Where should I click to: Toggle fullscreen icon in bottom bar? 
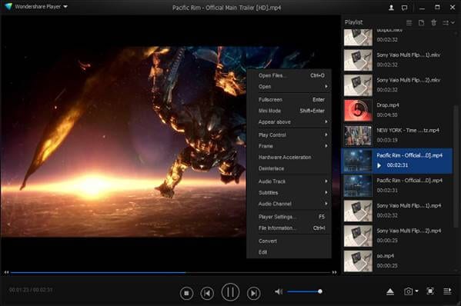click(430, 291)
